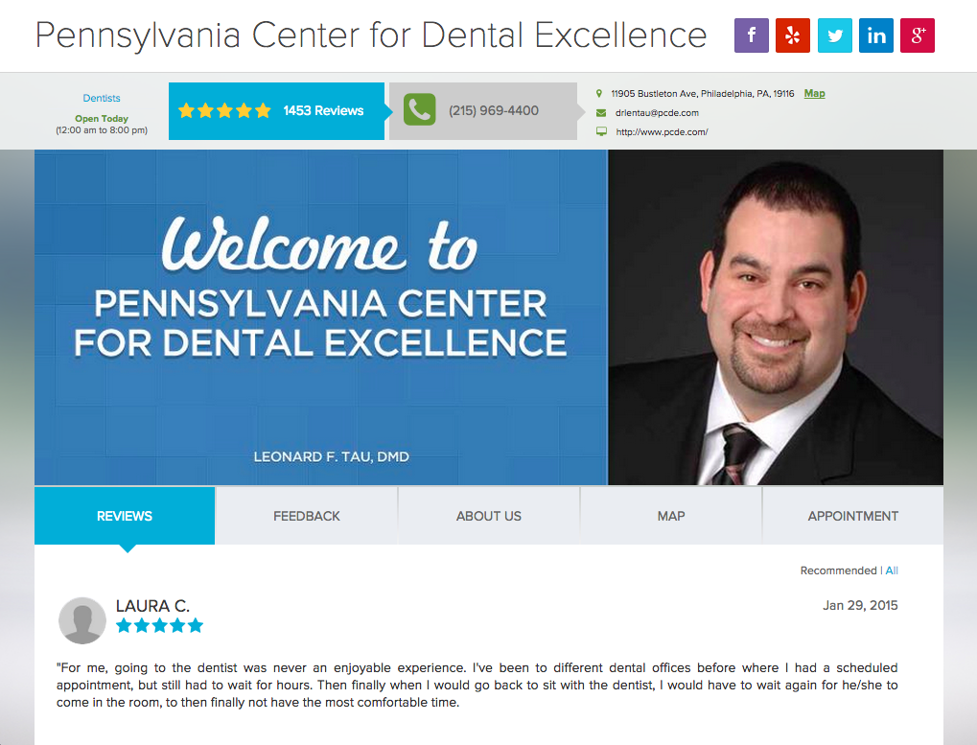This screenshot has height=745, width=977.
Task: Follow the Map link beside the address
Action: [x=814, y=93]
